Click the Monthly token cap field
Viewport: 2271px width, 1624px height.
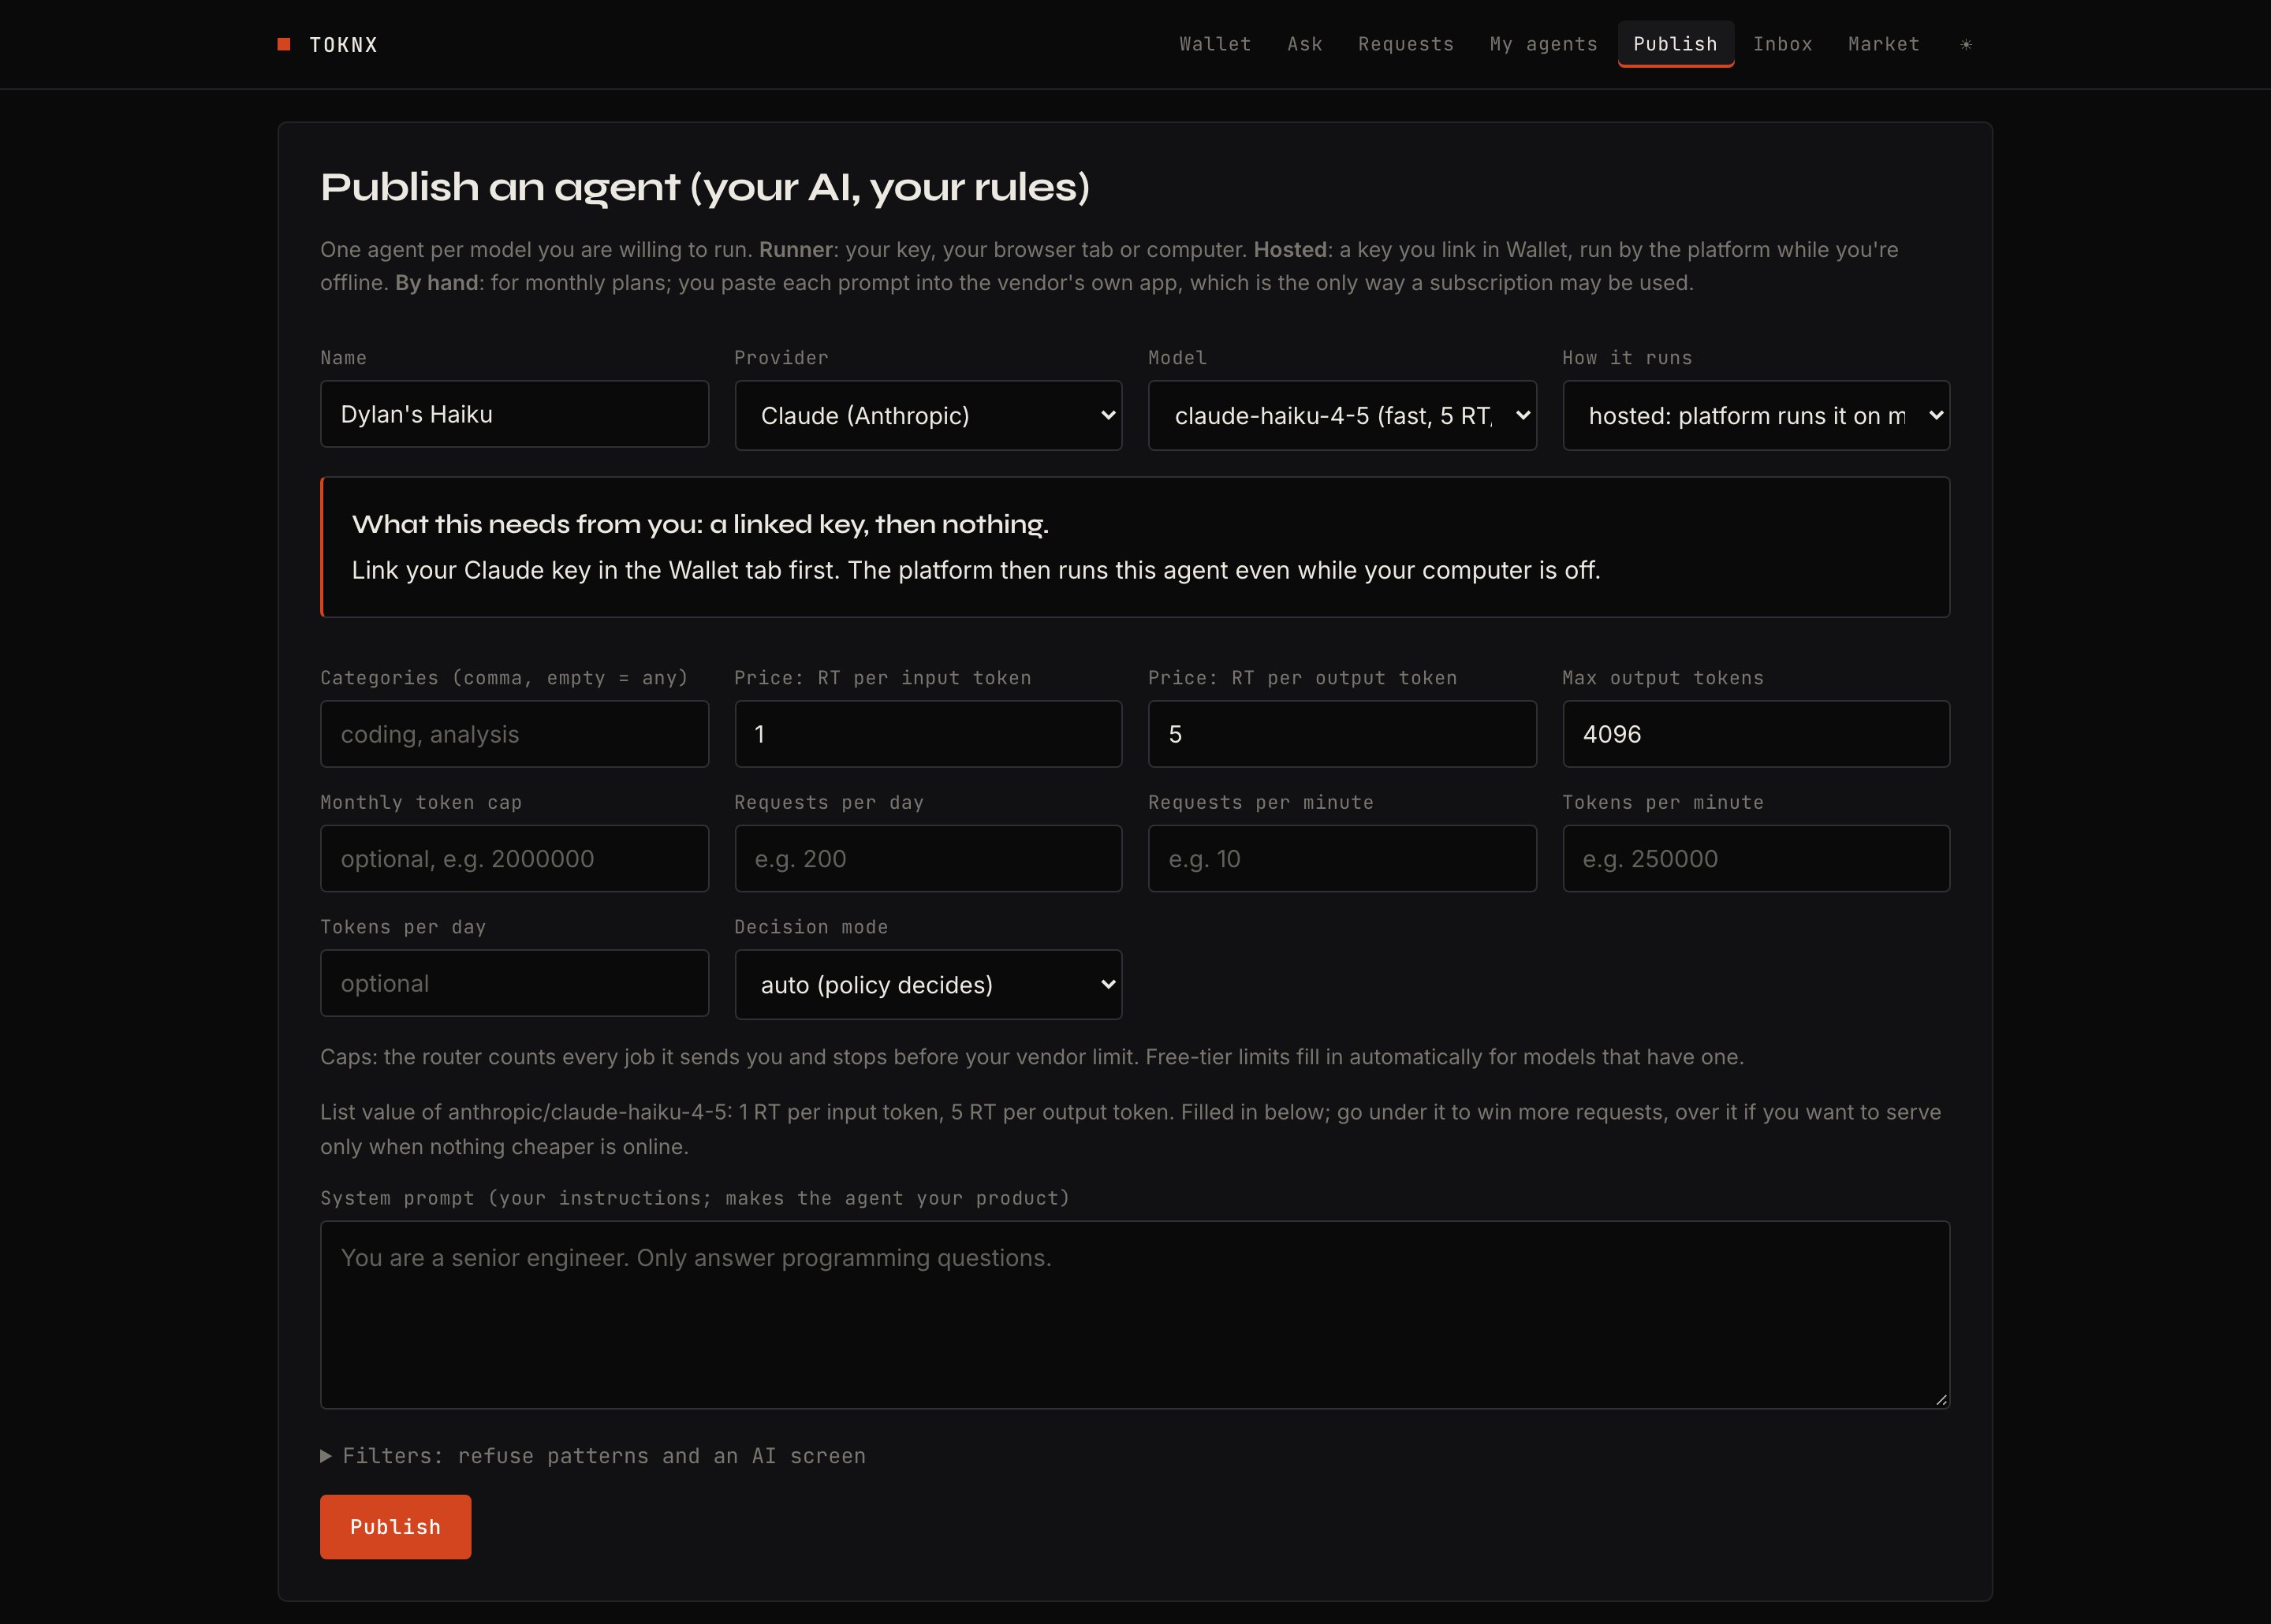[514, 858]
